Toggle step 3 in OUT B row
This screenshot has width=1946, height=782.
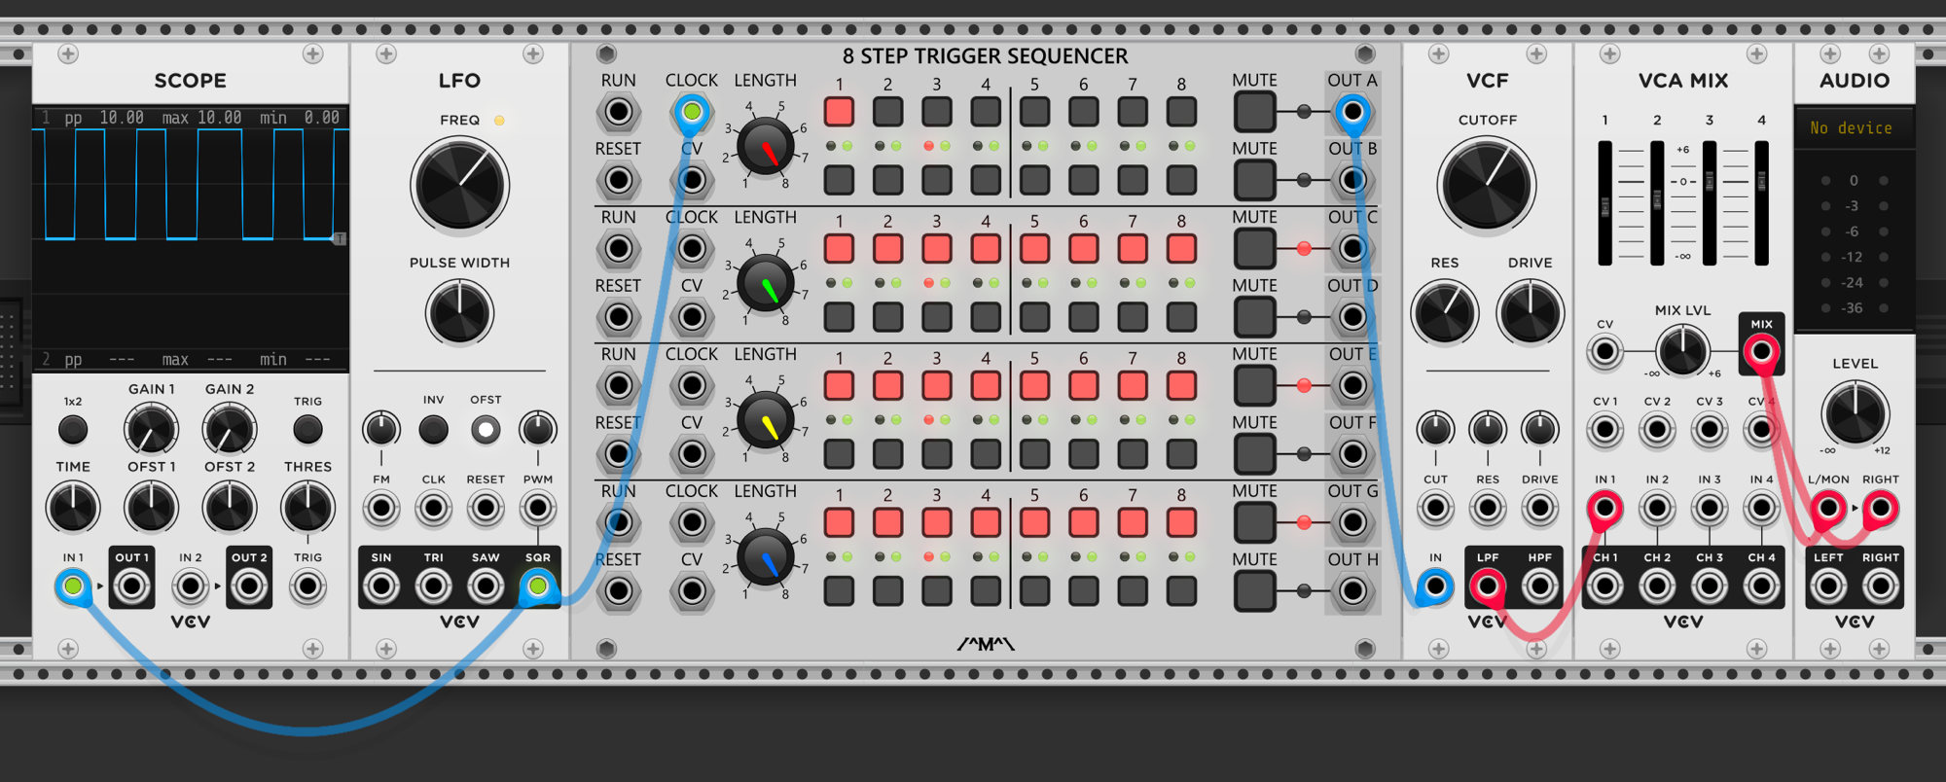(x=937, y=180)
